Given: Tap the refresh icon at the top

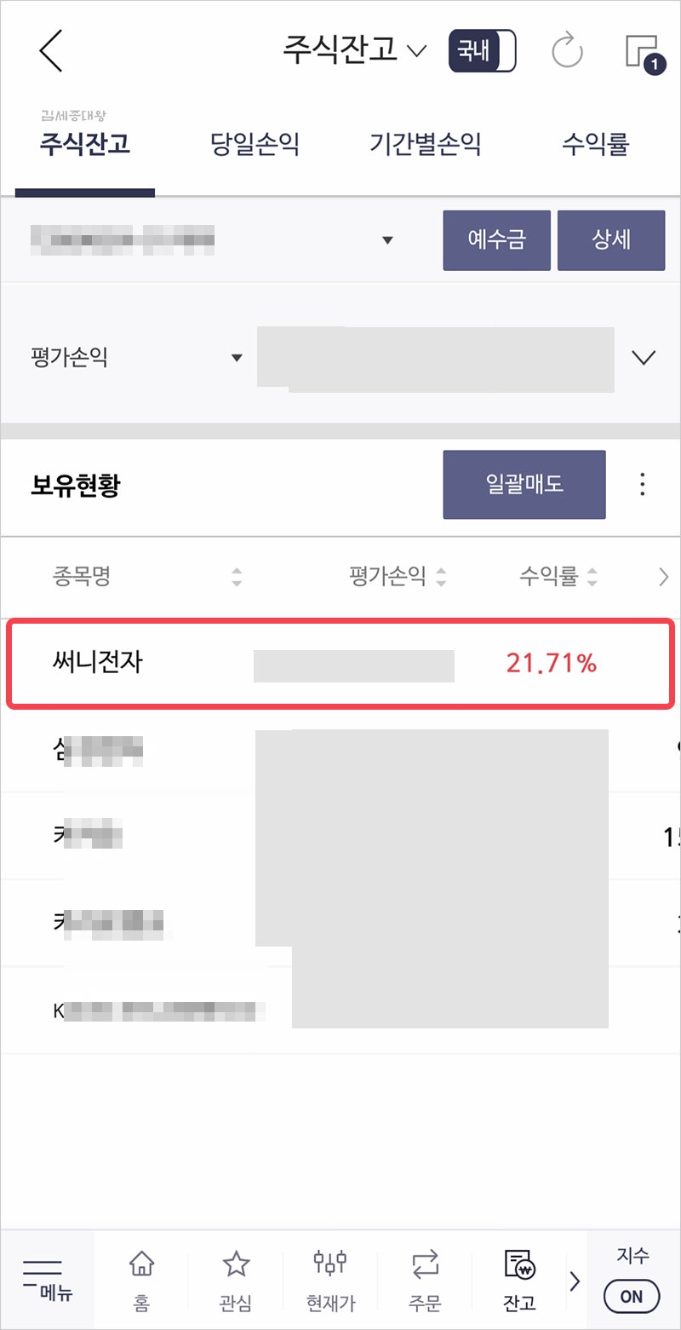Looking at the screenshot, I should click(567, 50).
